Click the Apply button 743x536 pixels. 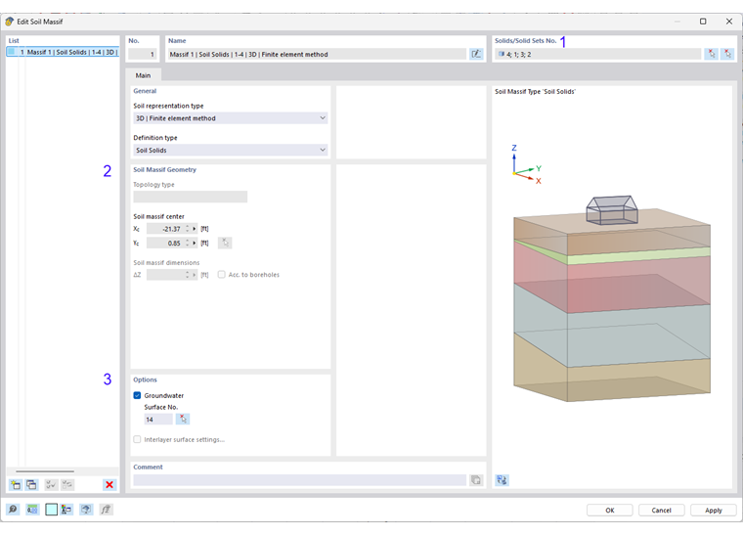pyautogui.click(x=713, y=510)
